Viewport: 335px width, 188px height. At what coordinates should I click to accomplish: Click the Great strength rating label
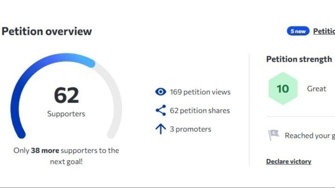316,89
